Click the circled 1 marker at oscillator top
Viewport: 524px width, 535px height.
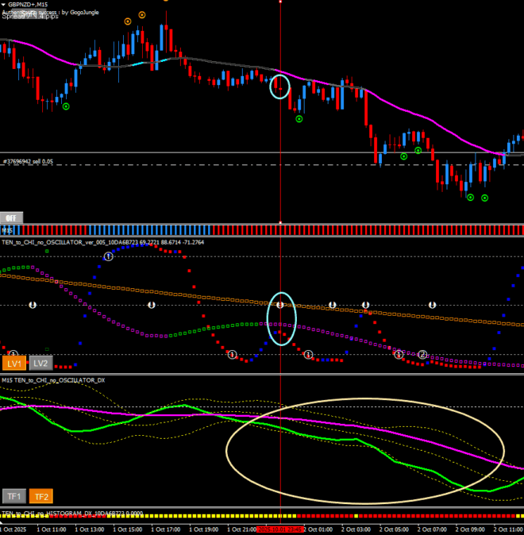[x=109, y=256]
